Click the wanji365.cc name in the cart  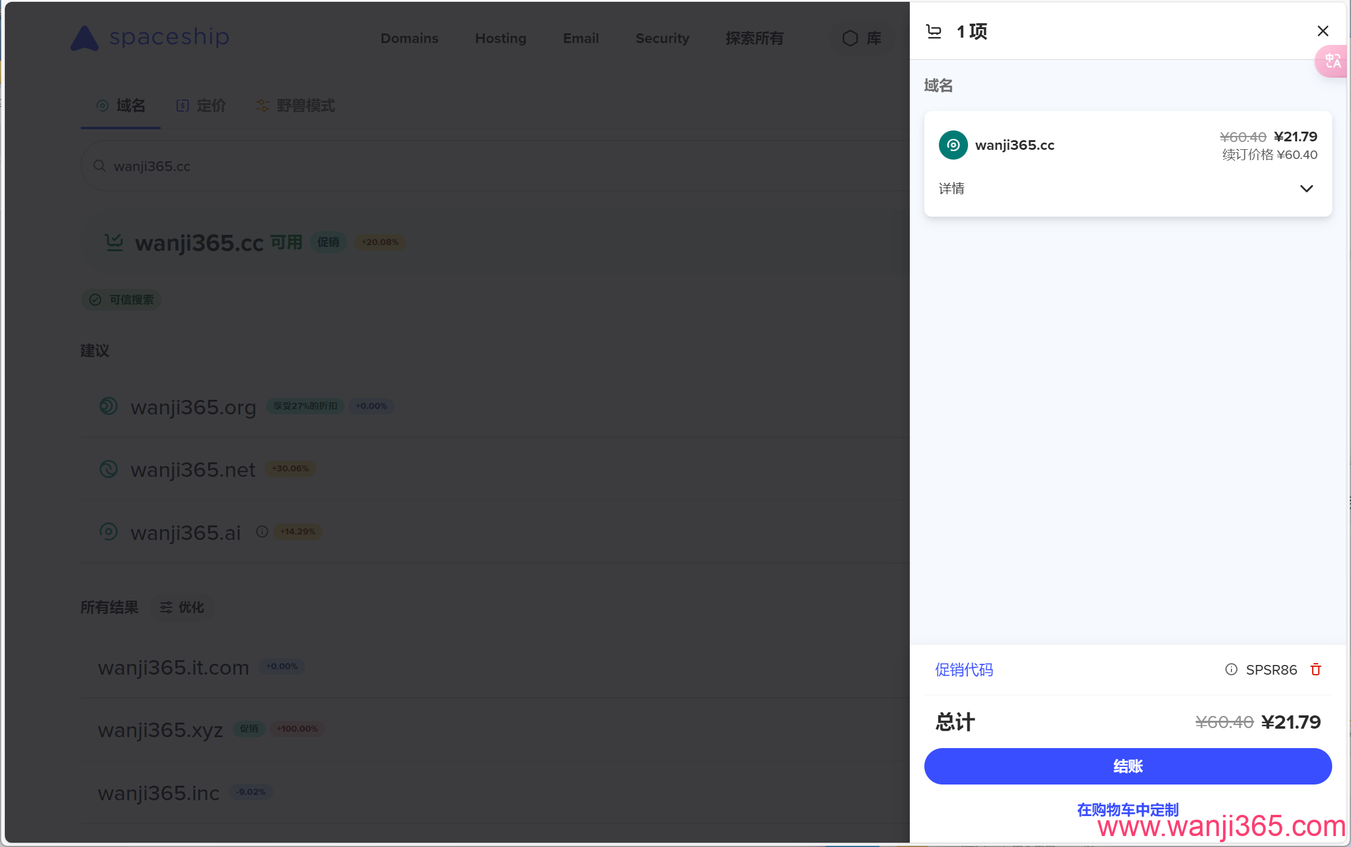pos(1015,145)
